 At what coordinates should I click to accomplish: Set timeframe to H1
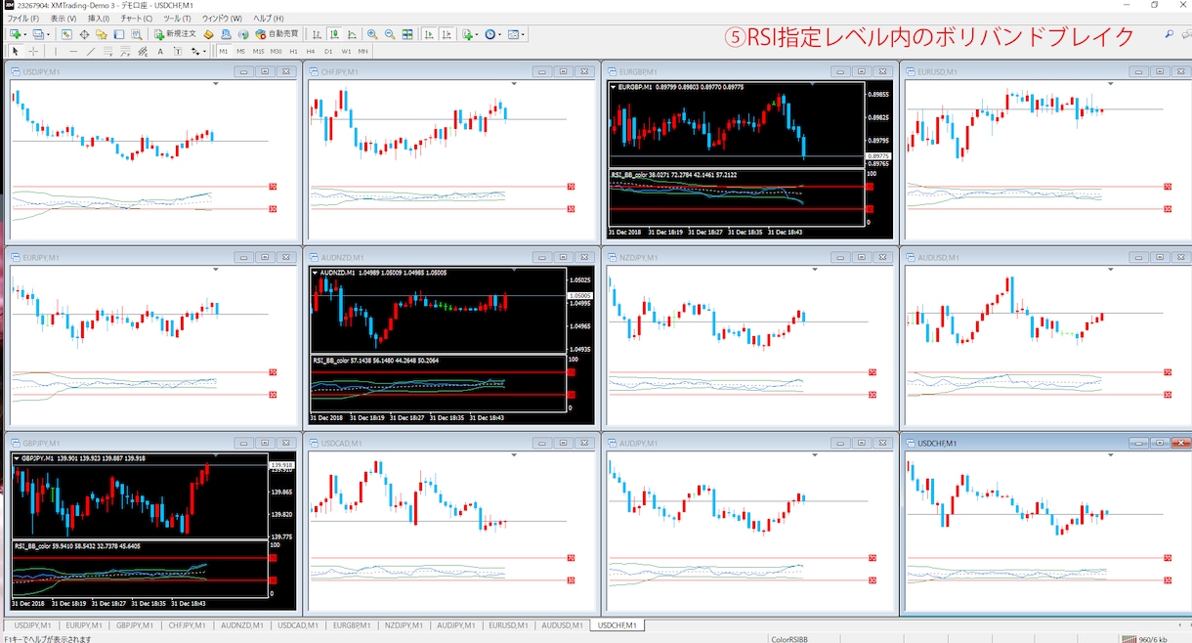click(293, 51)
